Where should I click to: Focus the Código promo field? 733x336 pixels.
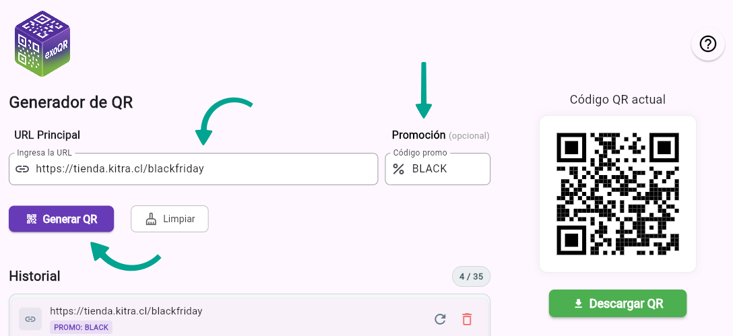(x=437, y=169)
